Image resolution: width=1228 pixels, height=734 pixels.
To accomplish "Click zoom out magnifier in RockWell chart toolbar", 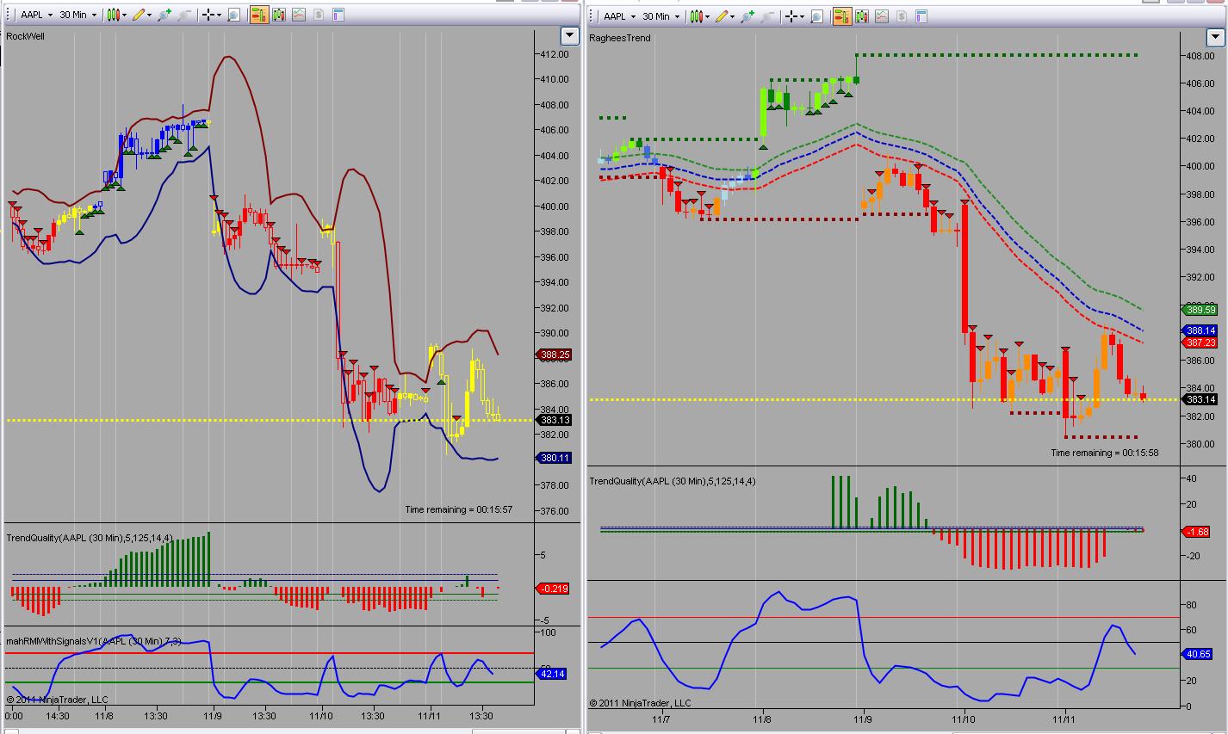I will click(x=183, y=15).
